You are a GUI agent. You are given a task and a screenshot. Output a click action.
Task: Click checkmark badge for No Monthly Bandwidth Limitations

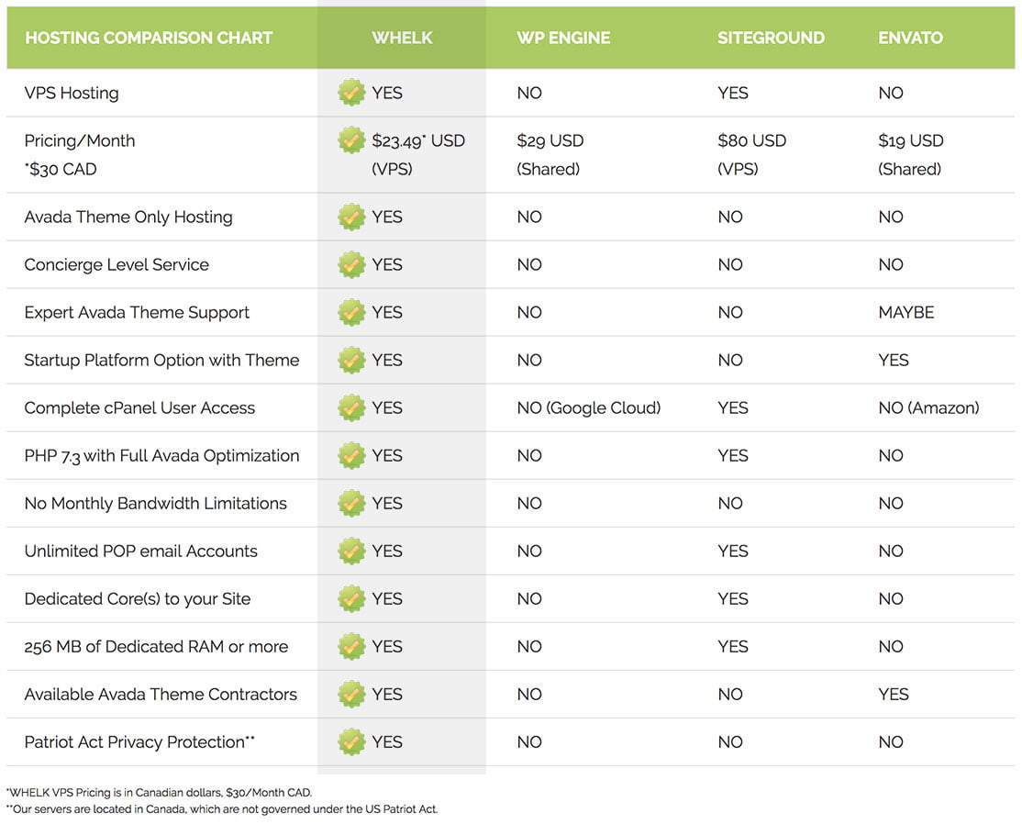click(x=351, y=504)
